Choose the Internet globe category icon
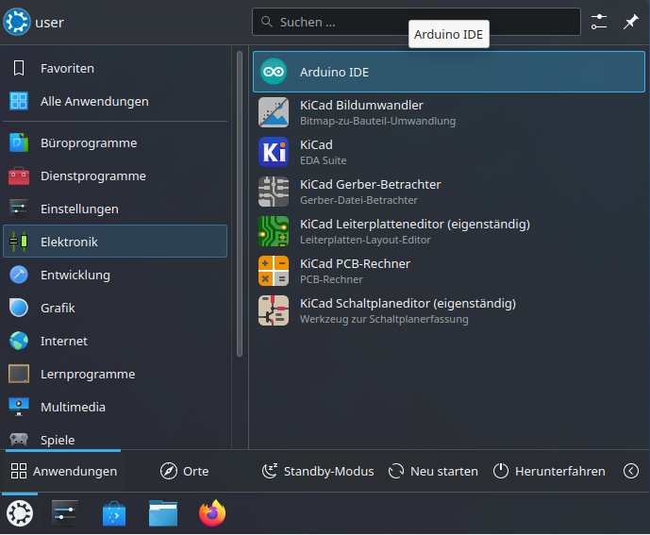 click(x=19, y=341)
